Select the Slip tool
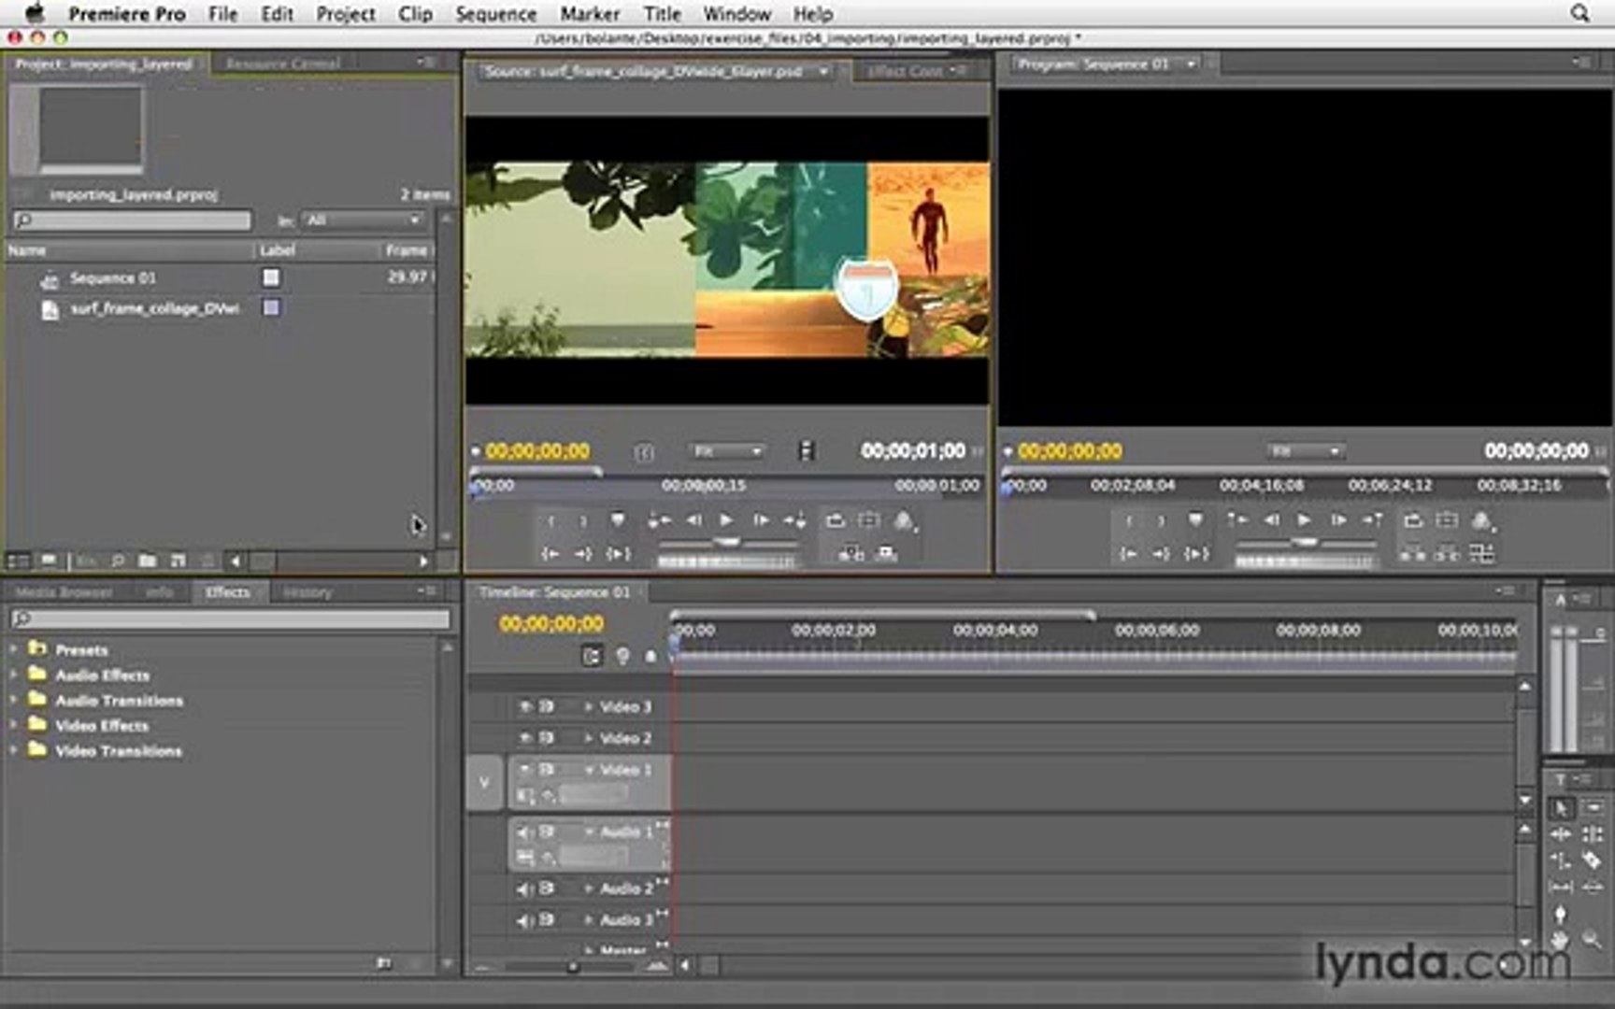The width and height of the screenshot is (1615, 1009). 1561,887
